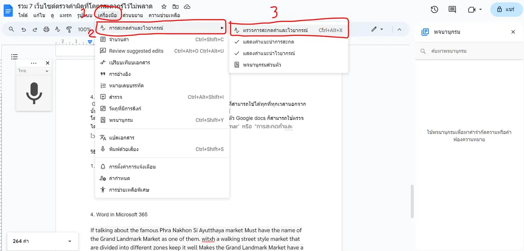Open editing mode pencil dropdown
Viewport: 524px width, 251px height.
[x=377, y=29]
